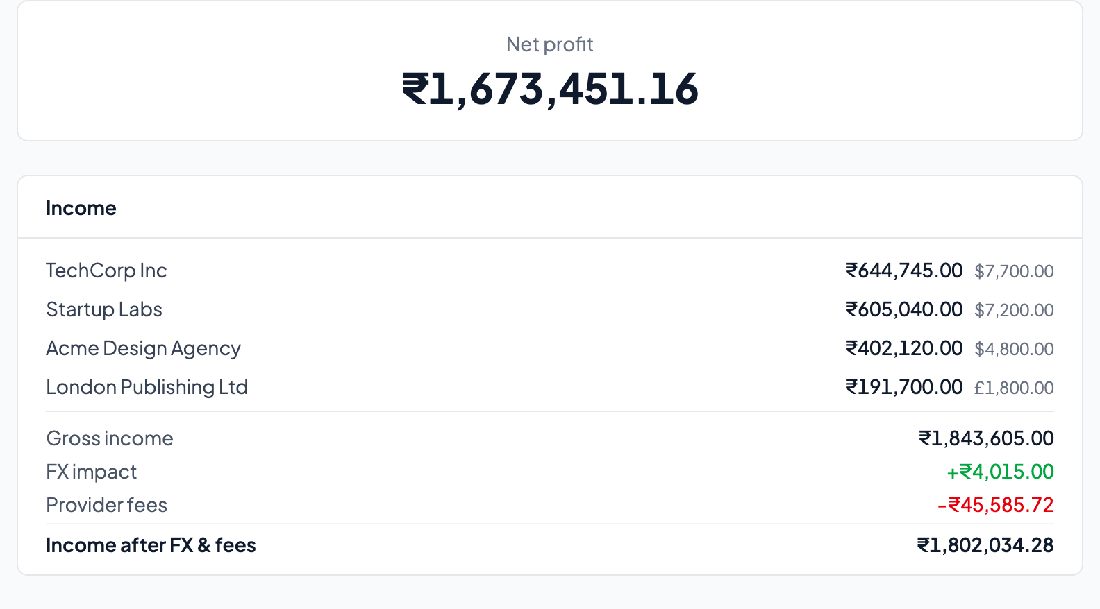Click the Income after FX & fees label
Screen dimensions: 1100x609
tap(151, 545)
